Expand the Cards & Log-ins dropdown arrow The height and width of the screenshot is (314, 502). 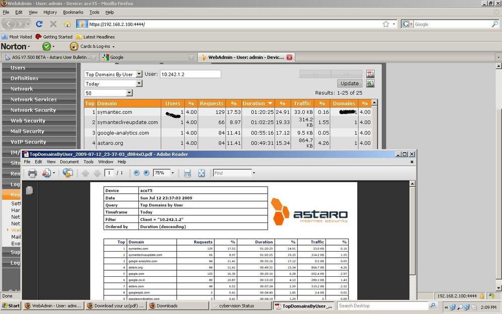point(113,47)
